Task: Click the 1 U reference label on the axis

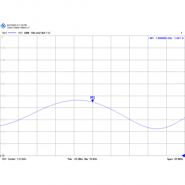Action: click(2, 156)
